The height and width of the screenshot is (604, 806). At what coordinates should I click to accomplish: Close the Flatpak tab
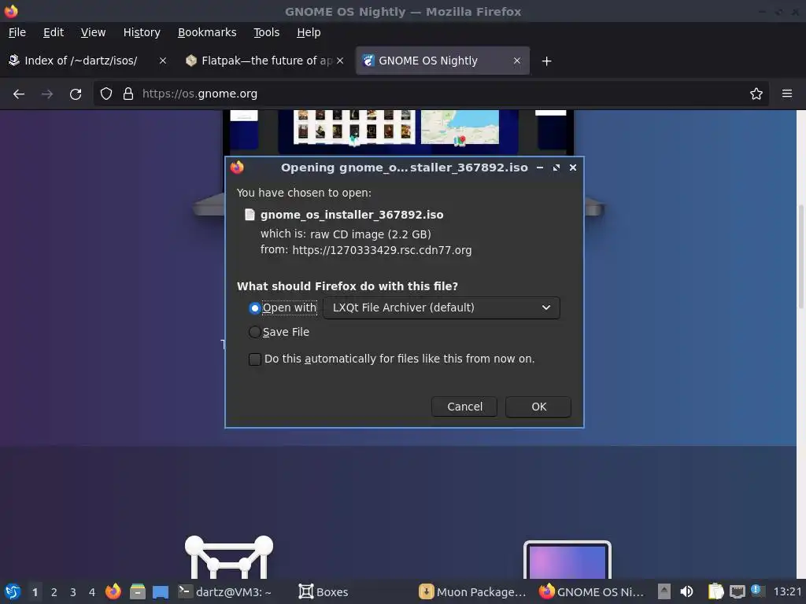(x=340, y=61)
